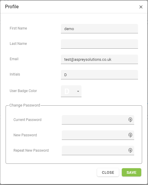Open the User Badge Color dropdown arrow
This screenshot has height=185, width=148.
pos(78,91)
